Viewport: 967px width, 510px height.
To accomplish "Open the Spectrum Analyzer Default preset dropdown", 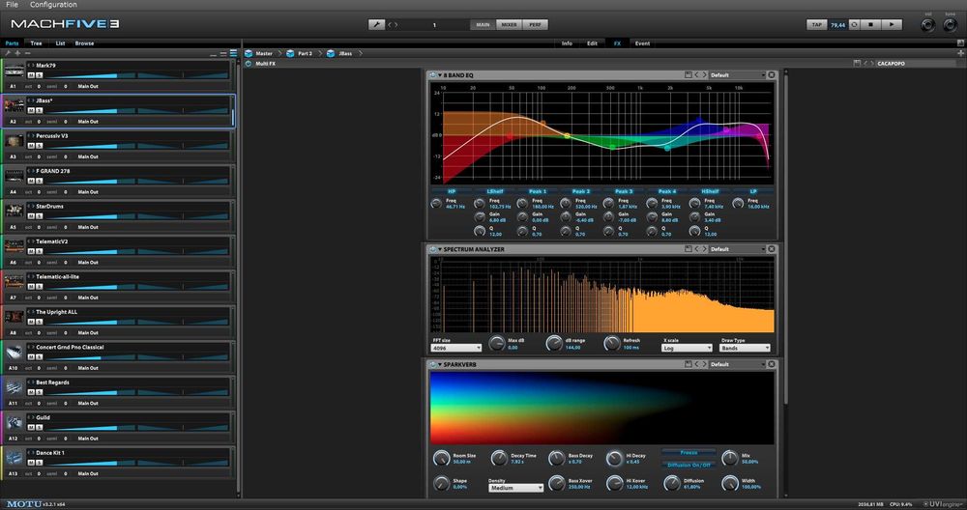I will click(736, 249).
